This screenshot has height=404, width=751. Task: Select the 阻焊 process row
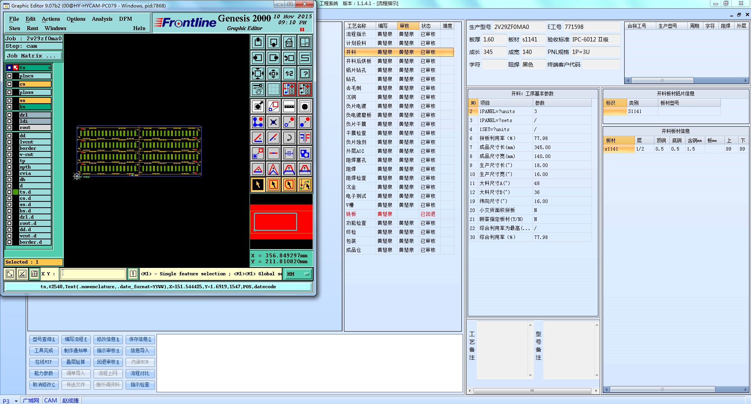coord(399,169)
